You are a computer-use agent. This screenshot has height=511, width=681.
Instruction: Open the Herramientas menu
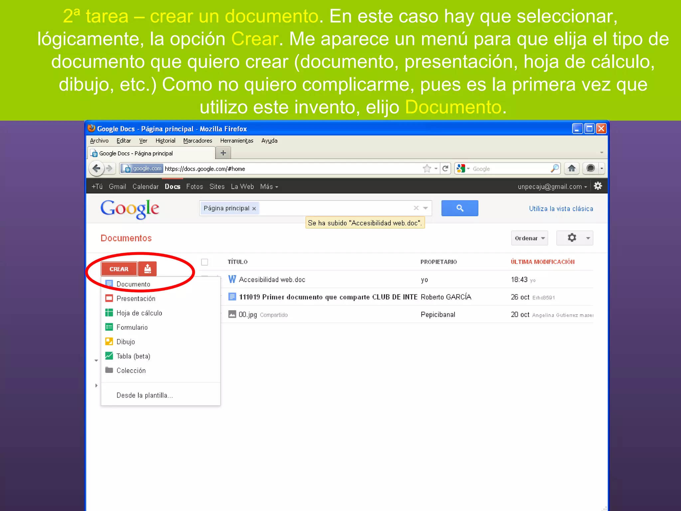(236, 141)
